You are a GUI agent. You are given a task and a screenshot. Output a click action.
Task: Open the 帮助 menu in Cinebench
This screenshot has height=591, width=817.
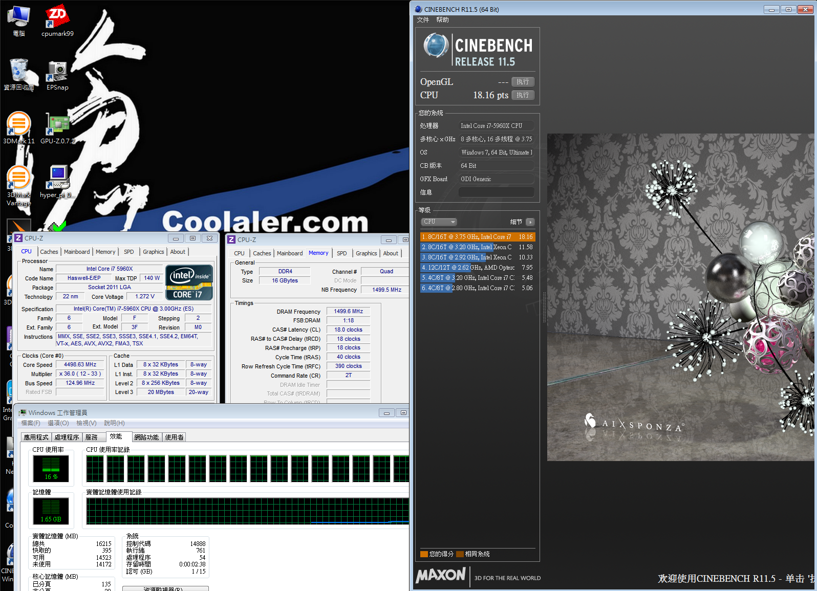click(442, 20)
